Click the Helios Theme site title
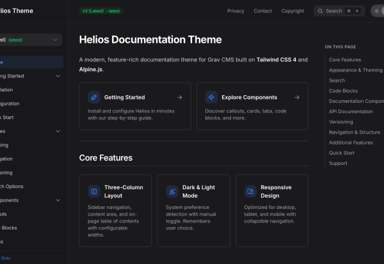Image resolution: width=384 pixels, height=264 pixels. click(17, 11)
